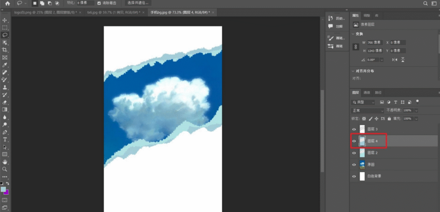440x212 pixels.
Task: Select the Clone Stamp tool
Action: click(5, 87)
